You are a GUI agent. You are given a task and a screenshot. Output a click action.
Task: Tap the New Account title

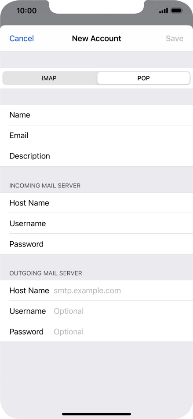(x=97, y=38)
